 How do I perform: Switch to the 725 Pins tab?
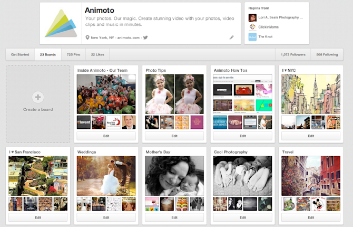coord(73,54)
